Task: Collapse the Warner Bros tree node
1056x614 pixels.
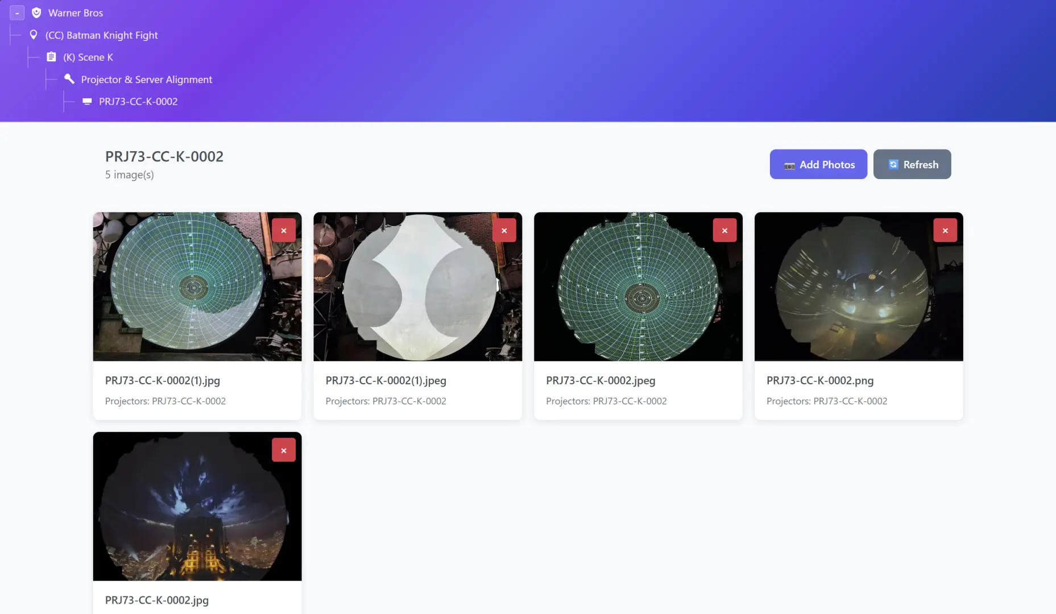Action: 17,13
